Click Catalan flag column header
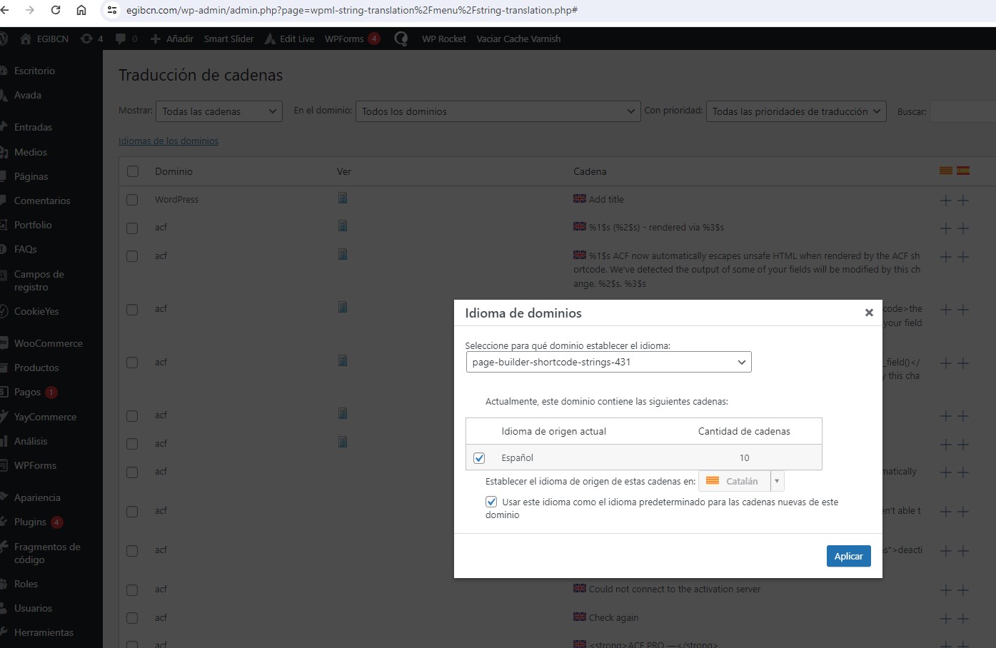The image size is (996, 648). [x=946, y=171]
